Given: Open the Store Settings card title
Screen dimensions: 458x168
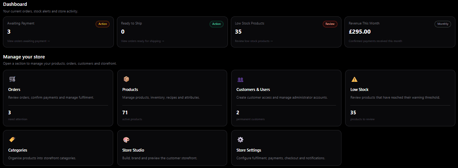Looking at the screenshot, I should [249, 150].
